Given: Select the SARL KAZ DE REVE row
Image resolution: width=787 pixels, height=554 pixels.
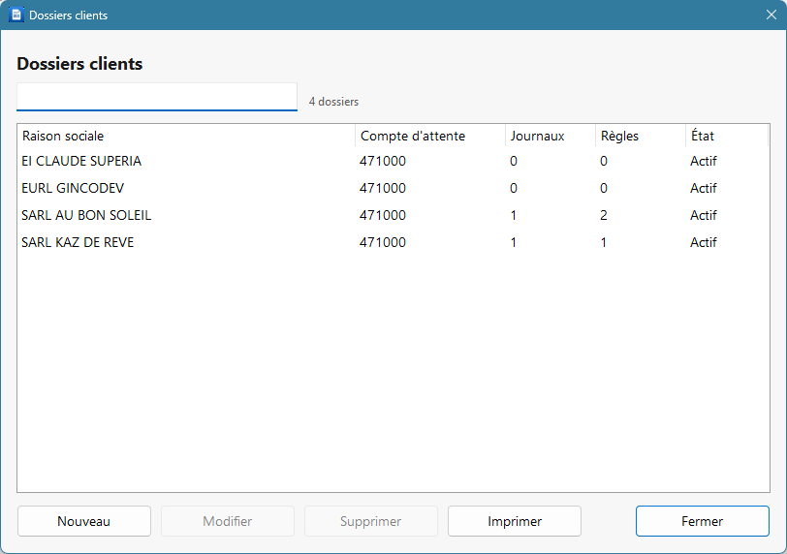Looking at the screenshot, I should 393,242.
